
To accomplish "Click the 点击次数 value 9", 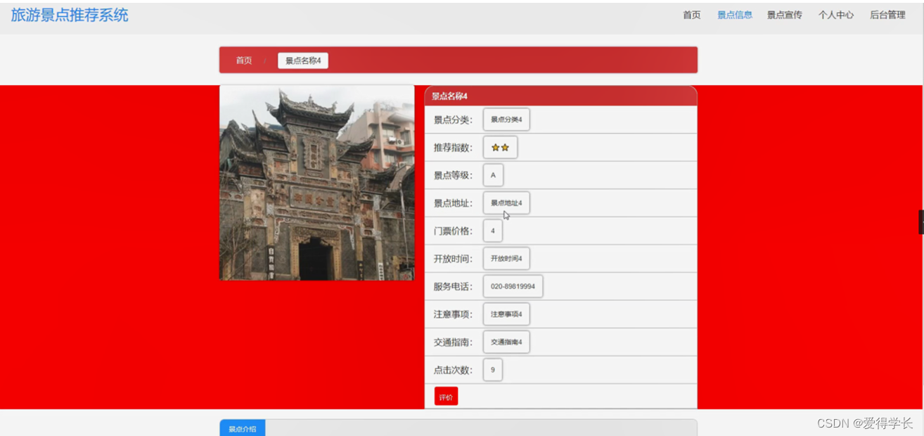I will [493, 370].
